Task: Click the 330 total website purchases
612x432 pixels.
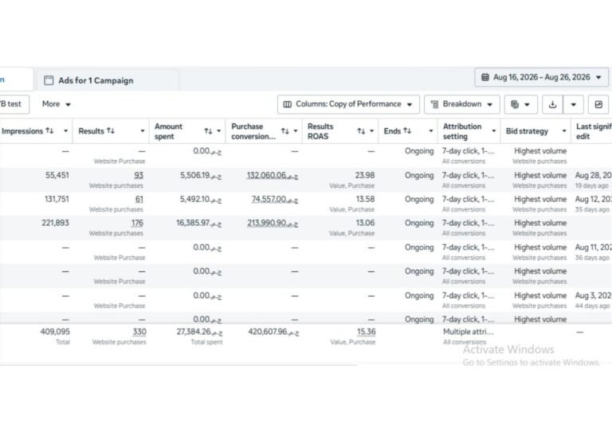Action: (139, 332)
